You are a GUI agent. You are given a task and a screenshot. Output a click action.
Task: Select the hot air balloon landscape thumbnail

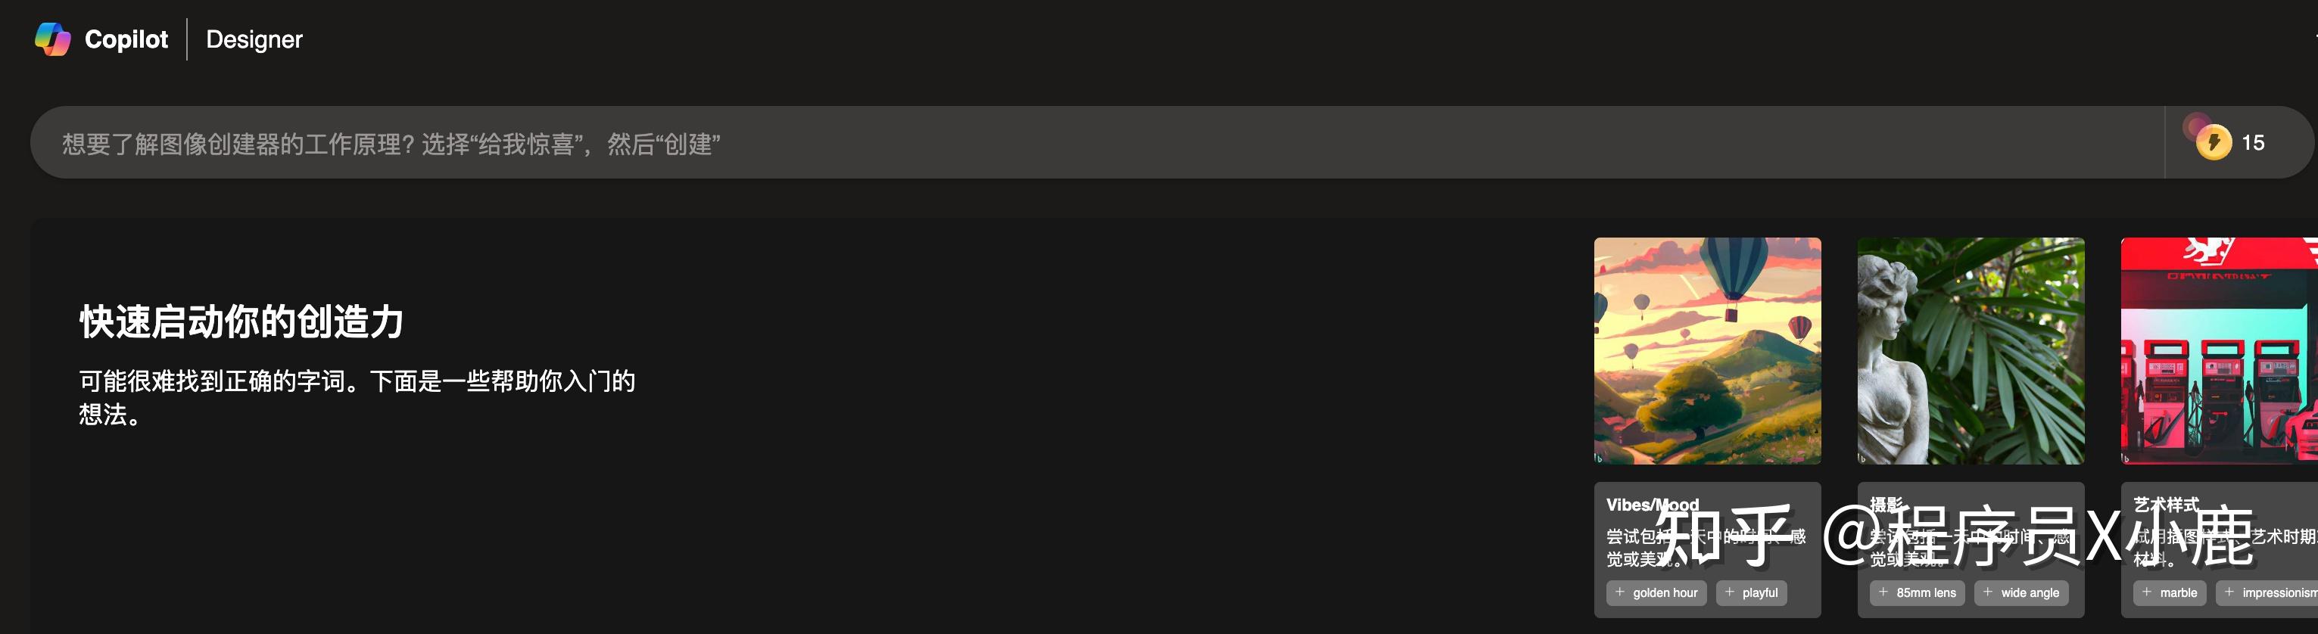(x=1707, y=351)
